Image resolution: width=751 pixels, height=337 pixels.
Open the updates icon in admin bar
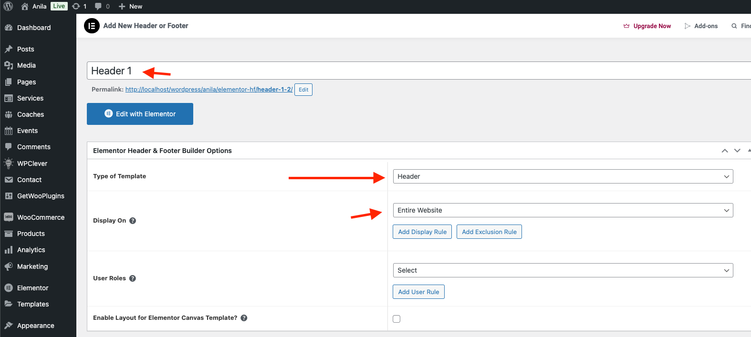(x=76, y=6)
